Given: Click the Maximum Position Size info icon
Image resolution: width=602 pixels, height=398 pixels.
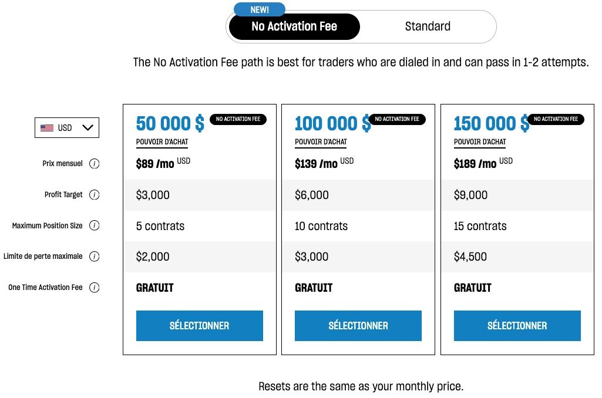Looking at the screenshot, I should pyautogui.click(x=95, y=225).
